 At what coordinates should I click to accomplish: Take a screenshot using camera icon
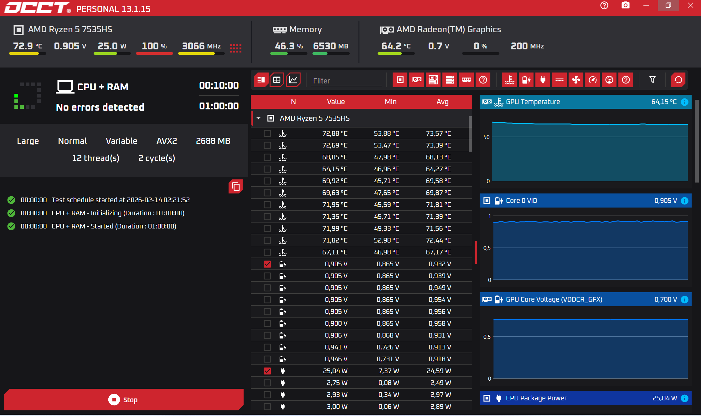click(625, 5)
